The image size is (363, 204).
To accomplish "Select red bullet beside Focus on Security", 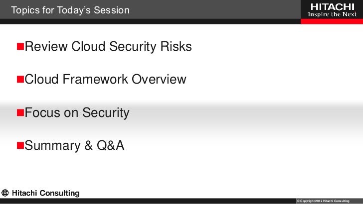I will tap(20, 112).
